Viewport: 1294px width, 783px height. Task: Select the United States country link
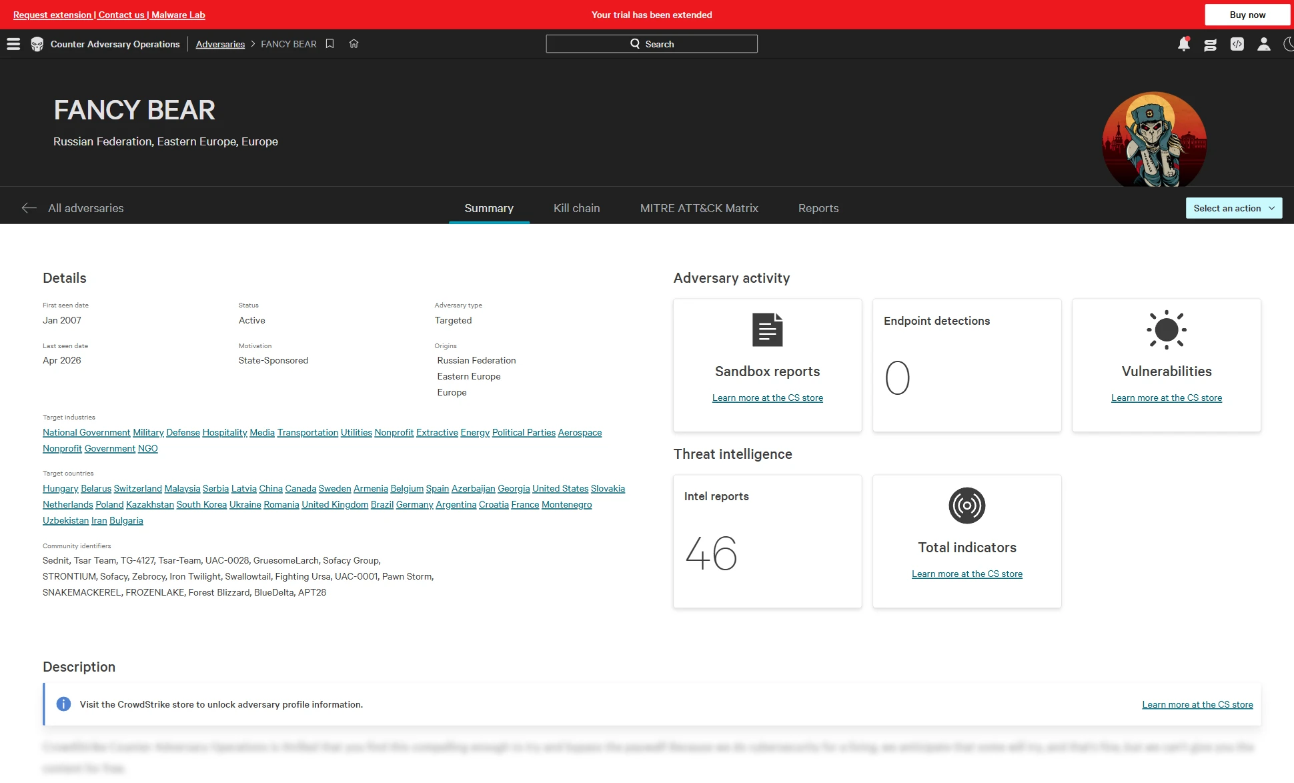(x=560, y=488)
